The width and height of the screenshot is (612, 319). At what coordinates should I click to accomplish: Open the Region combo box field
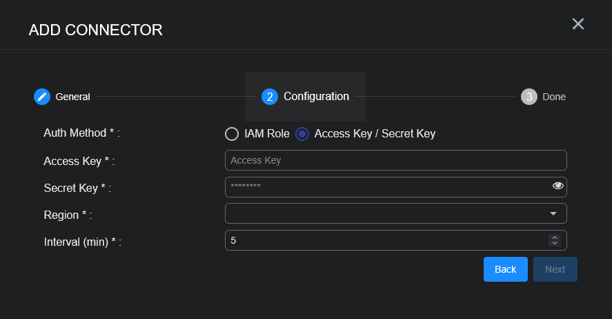click(386, 213)
